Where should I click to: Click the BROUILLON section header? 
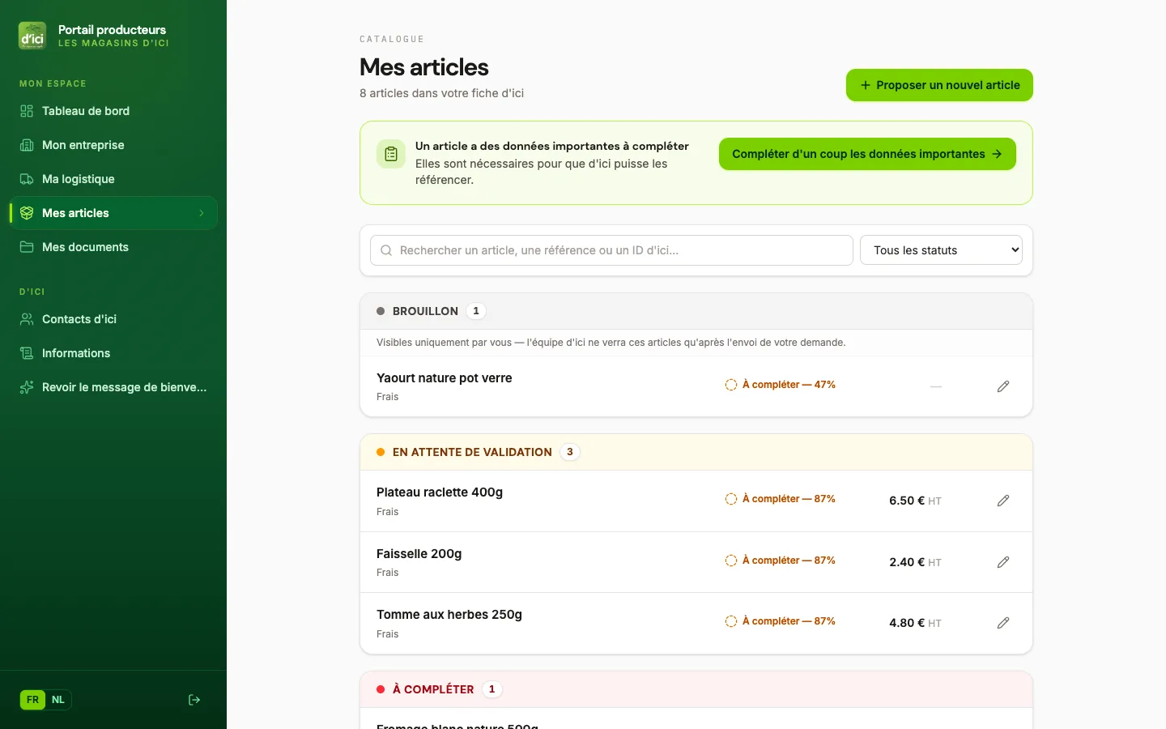coord(696,311)
